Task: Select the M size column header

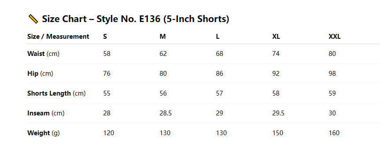Action: tap(162, 37)
